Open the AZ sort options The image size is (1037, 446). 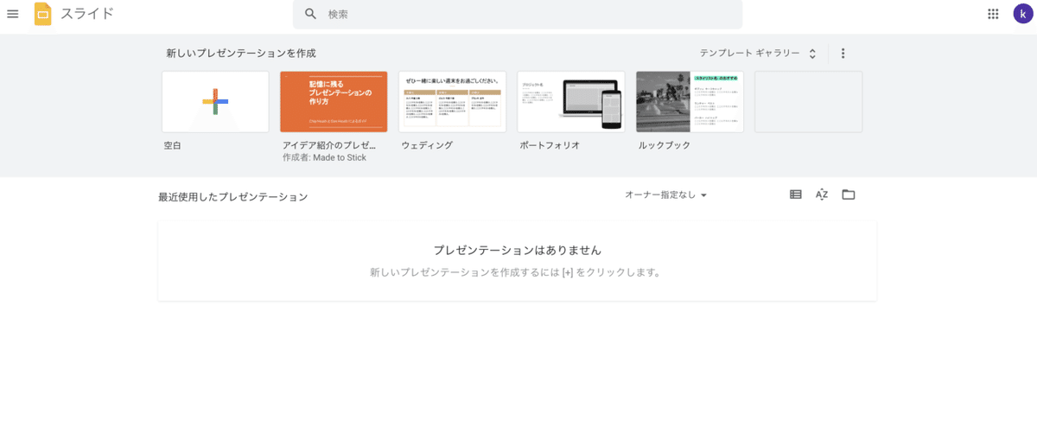tap(822, 194)
